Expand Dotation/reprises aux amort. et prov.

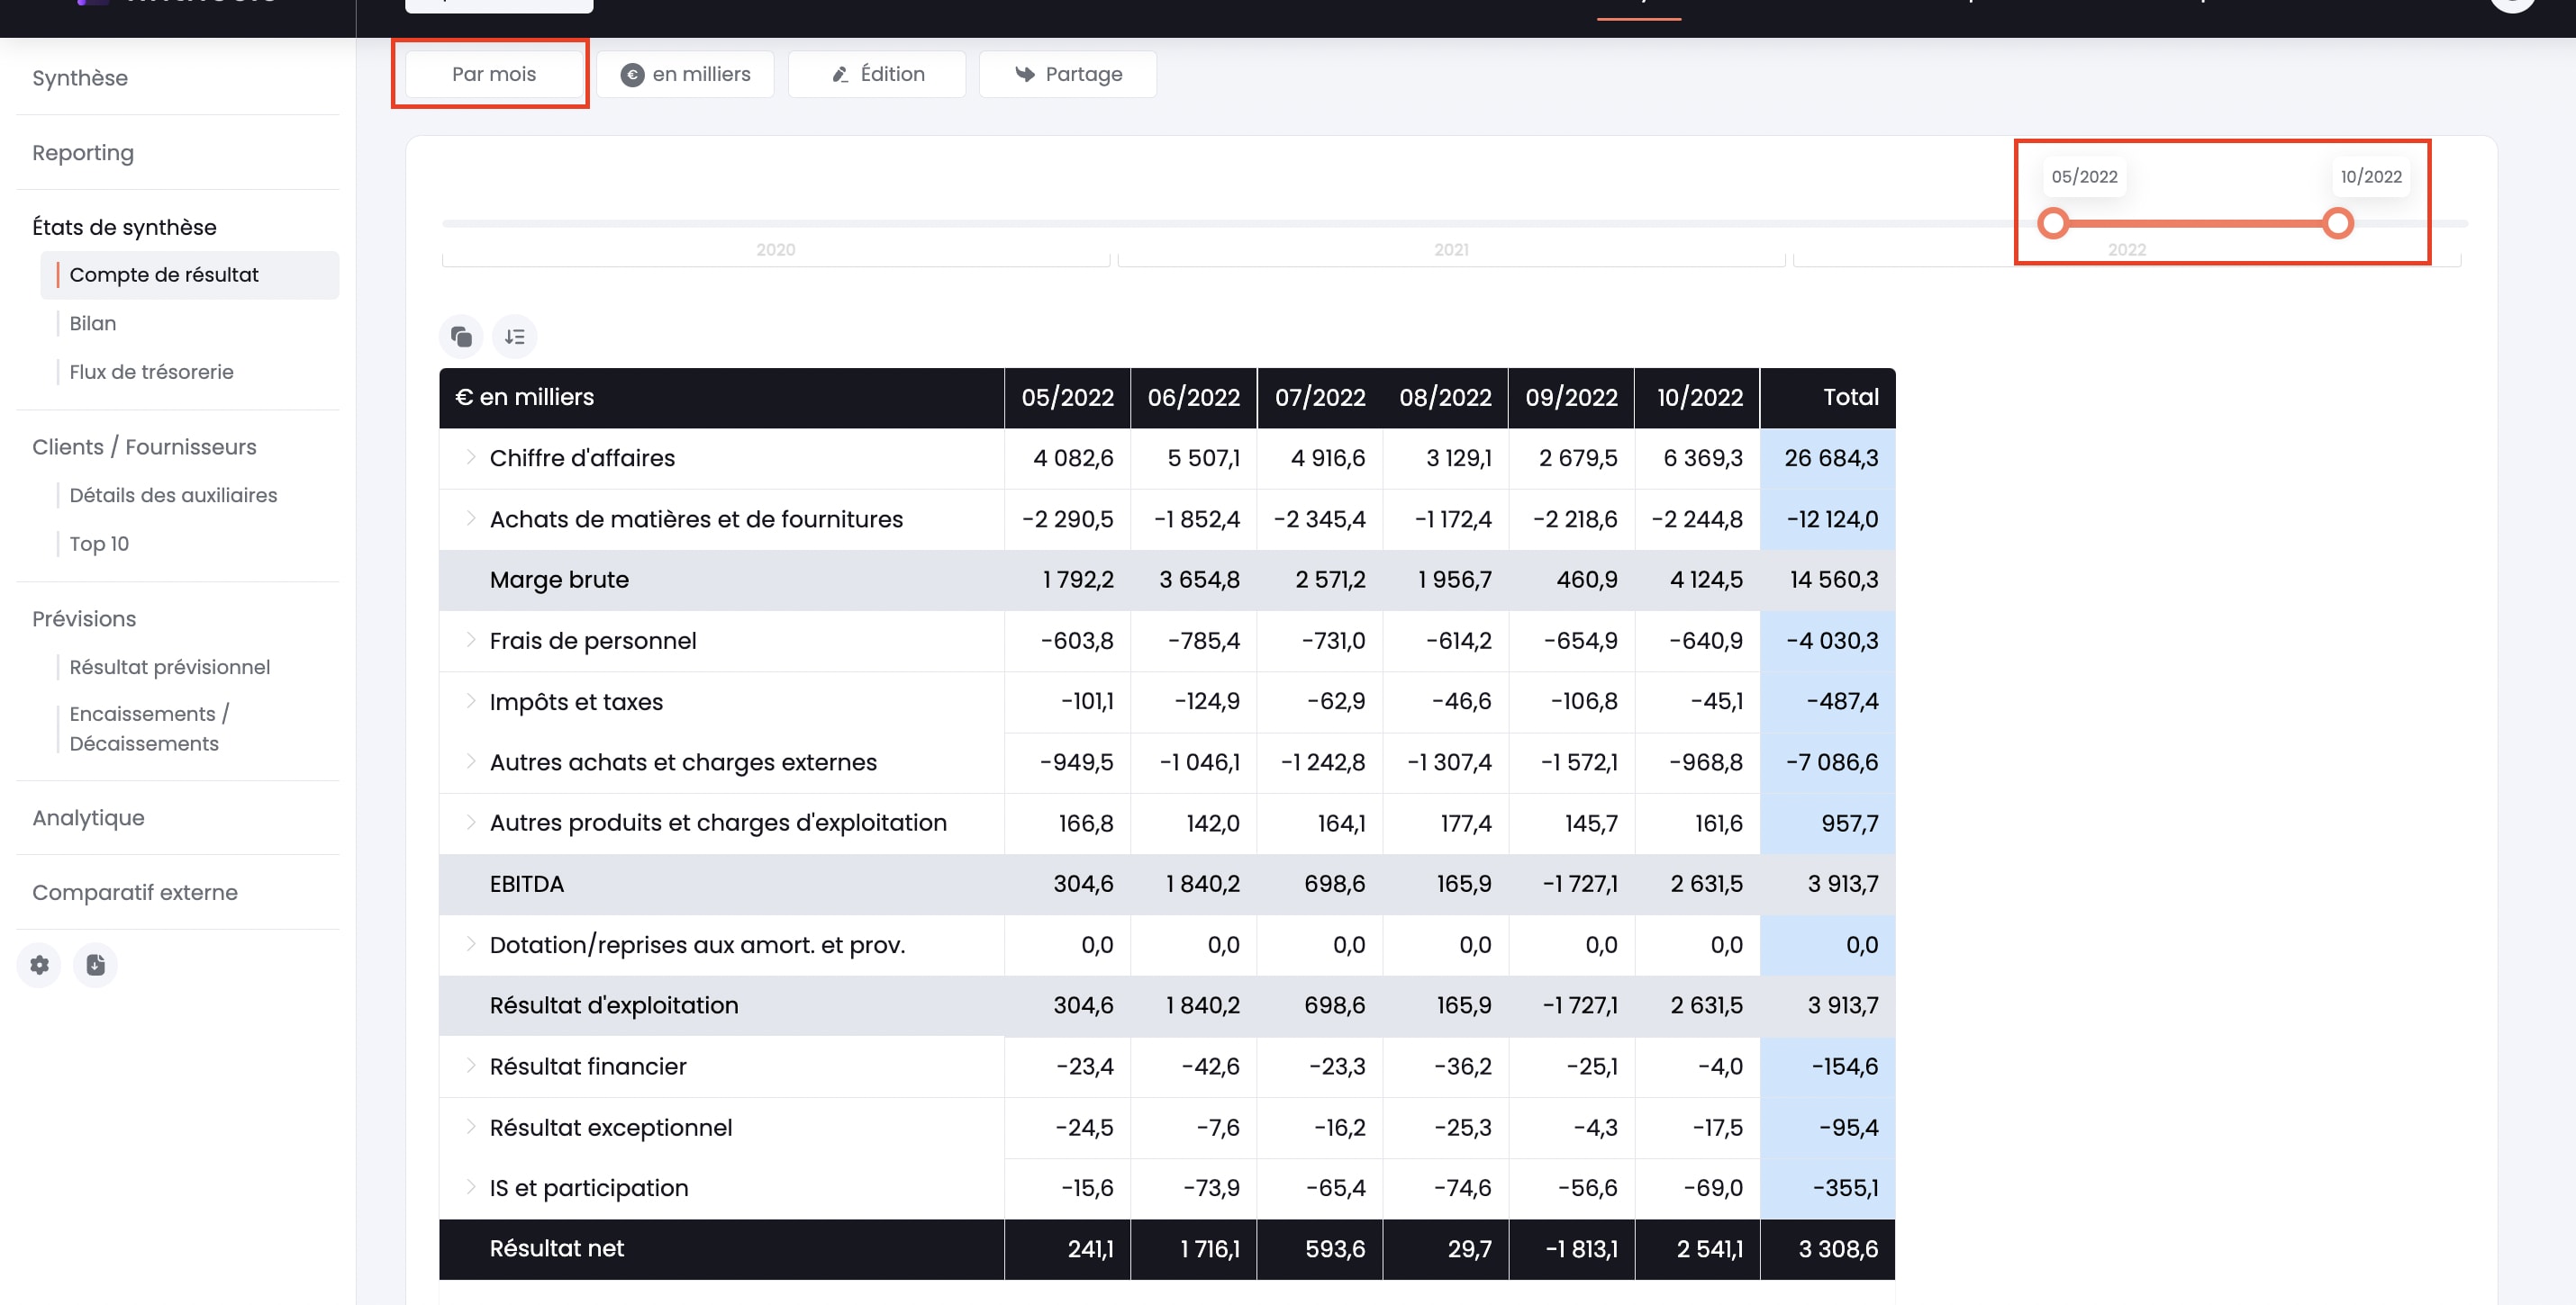click(x=471, y=944)
